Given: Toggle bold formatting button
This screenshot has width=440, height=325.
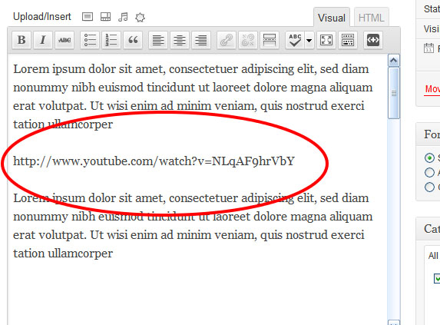Looking at the screenshot, I should [22, 40].
